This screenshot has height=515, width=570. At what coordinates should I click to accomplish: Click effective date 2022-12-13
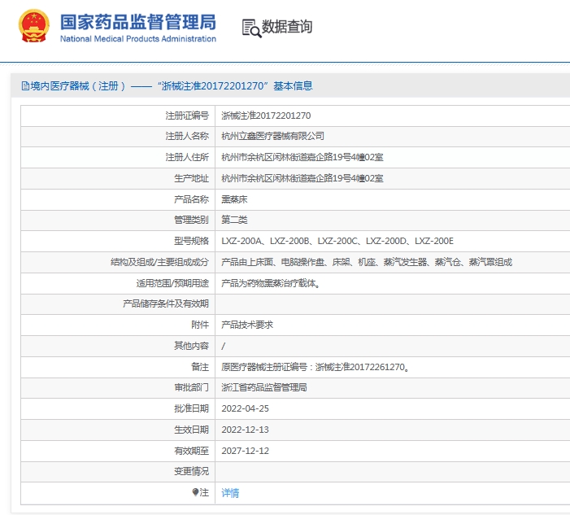coord(245,430)
